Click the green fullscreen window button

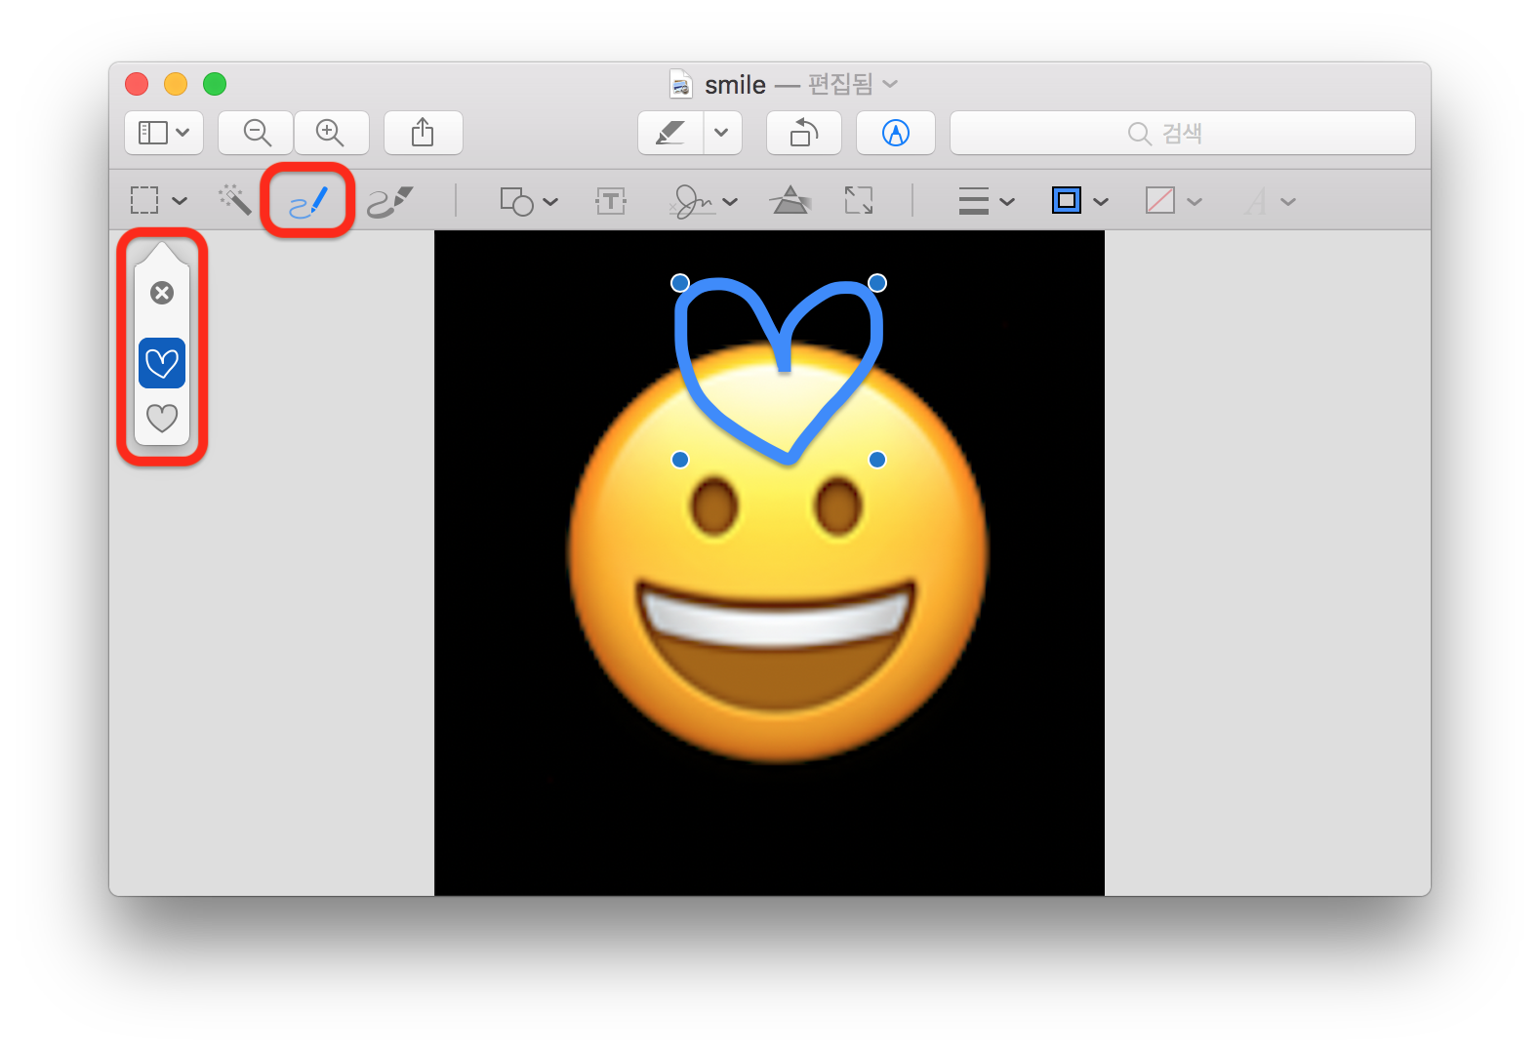pos(215,84)
